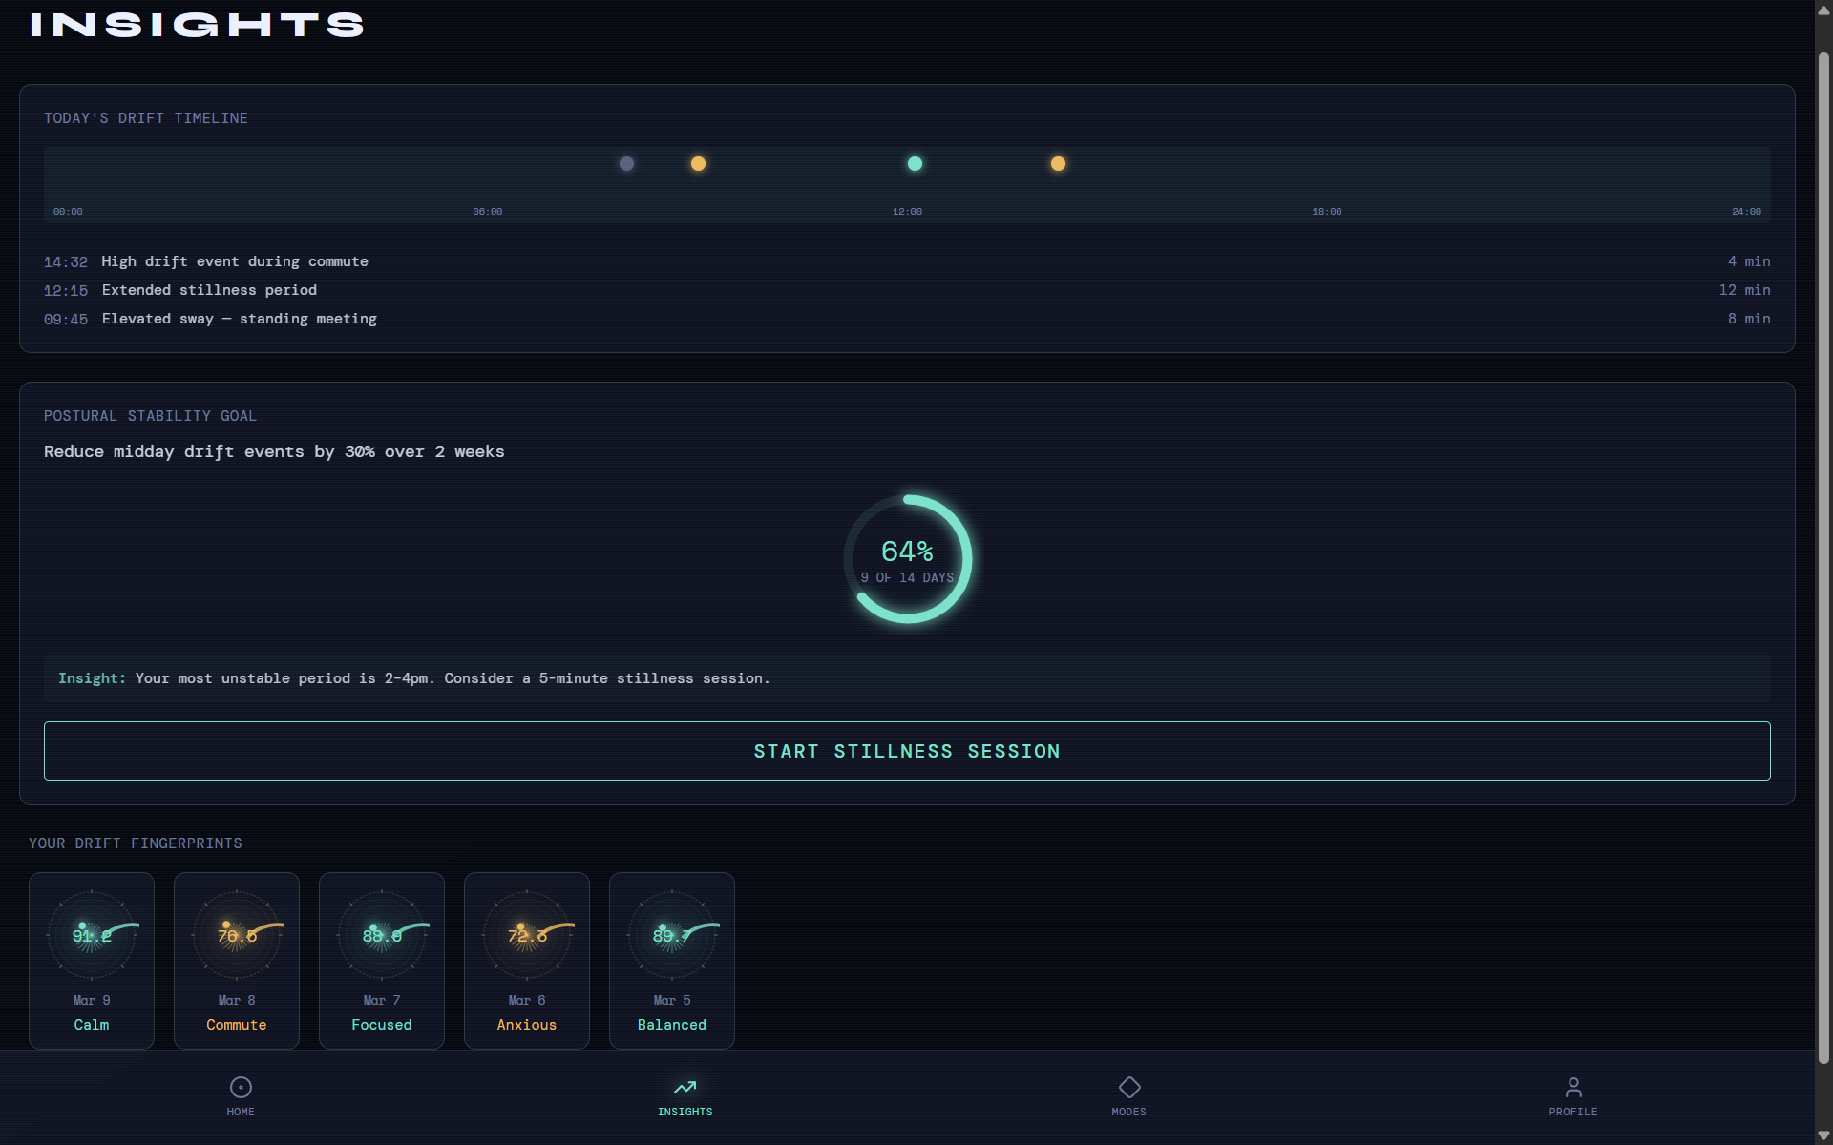Select the orange drift marker after 12:00
This screenshot has width=1833, height=1145.
click(x=1058, y=164)
